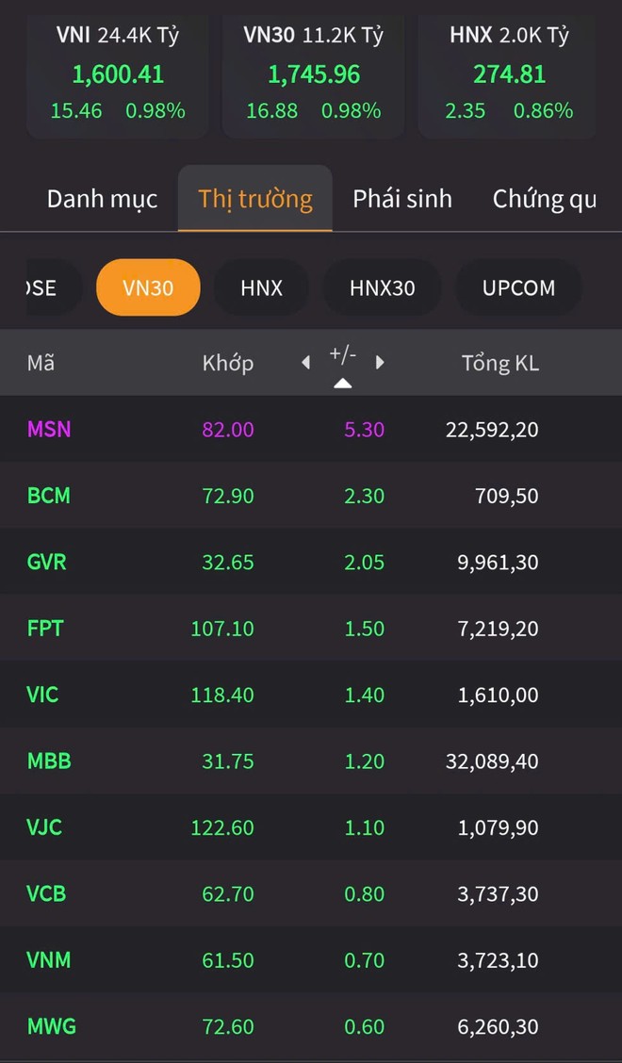Click MSN total volume 22,592,20
The height and width of the screenshot is (1063, 622).
coord(492,430)
